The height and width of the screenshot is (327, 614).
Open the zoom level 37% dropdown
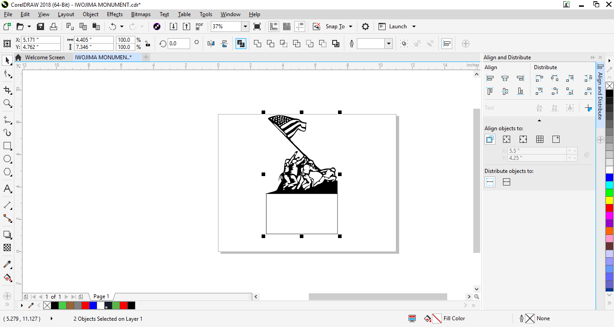[x=245, y=27]
